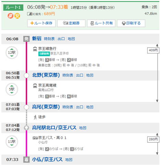Click the train icon for 京王線急行
This screenshot has height=165, width=161.
point(35,49)
